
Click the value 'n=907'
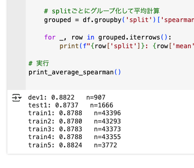coord(96,97)
